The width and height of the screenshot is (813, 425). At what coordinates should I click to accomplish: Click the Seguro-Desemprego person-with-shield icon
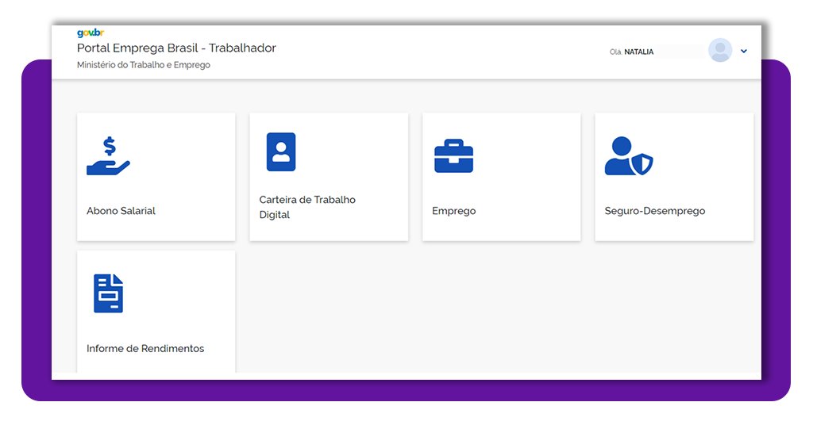coord(629,156)
